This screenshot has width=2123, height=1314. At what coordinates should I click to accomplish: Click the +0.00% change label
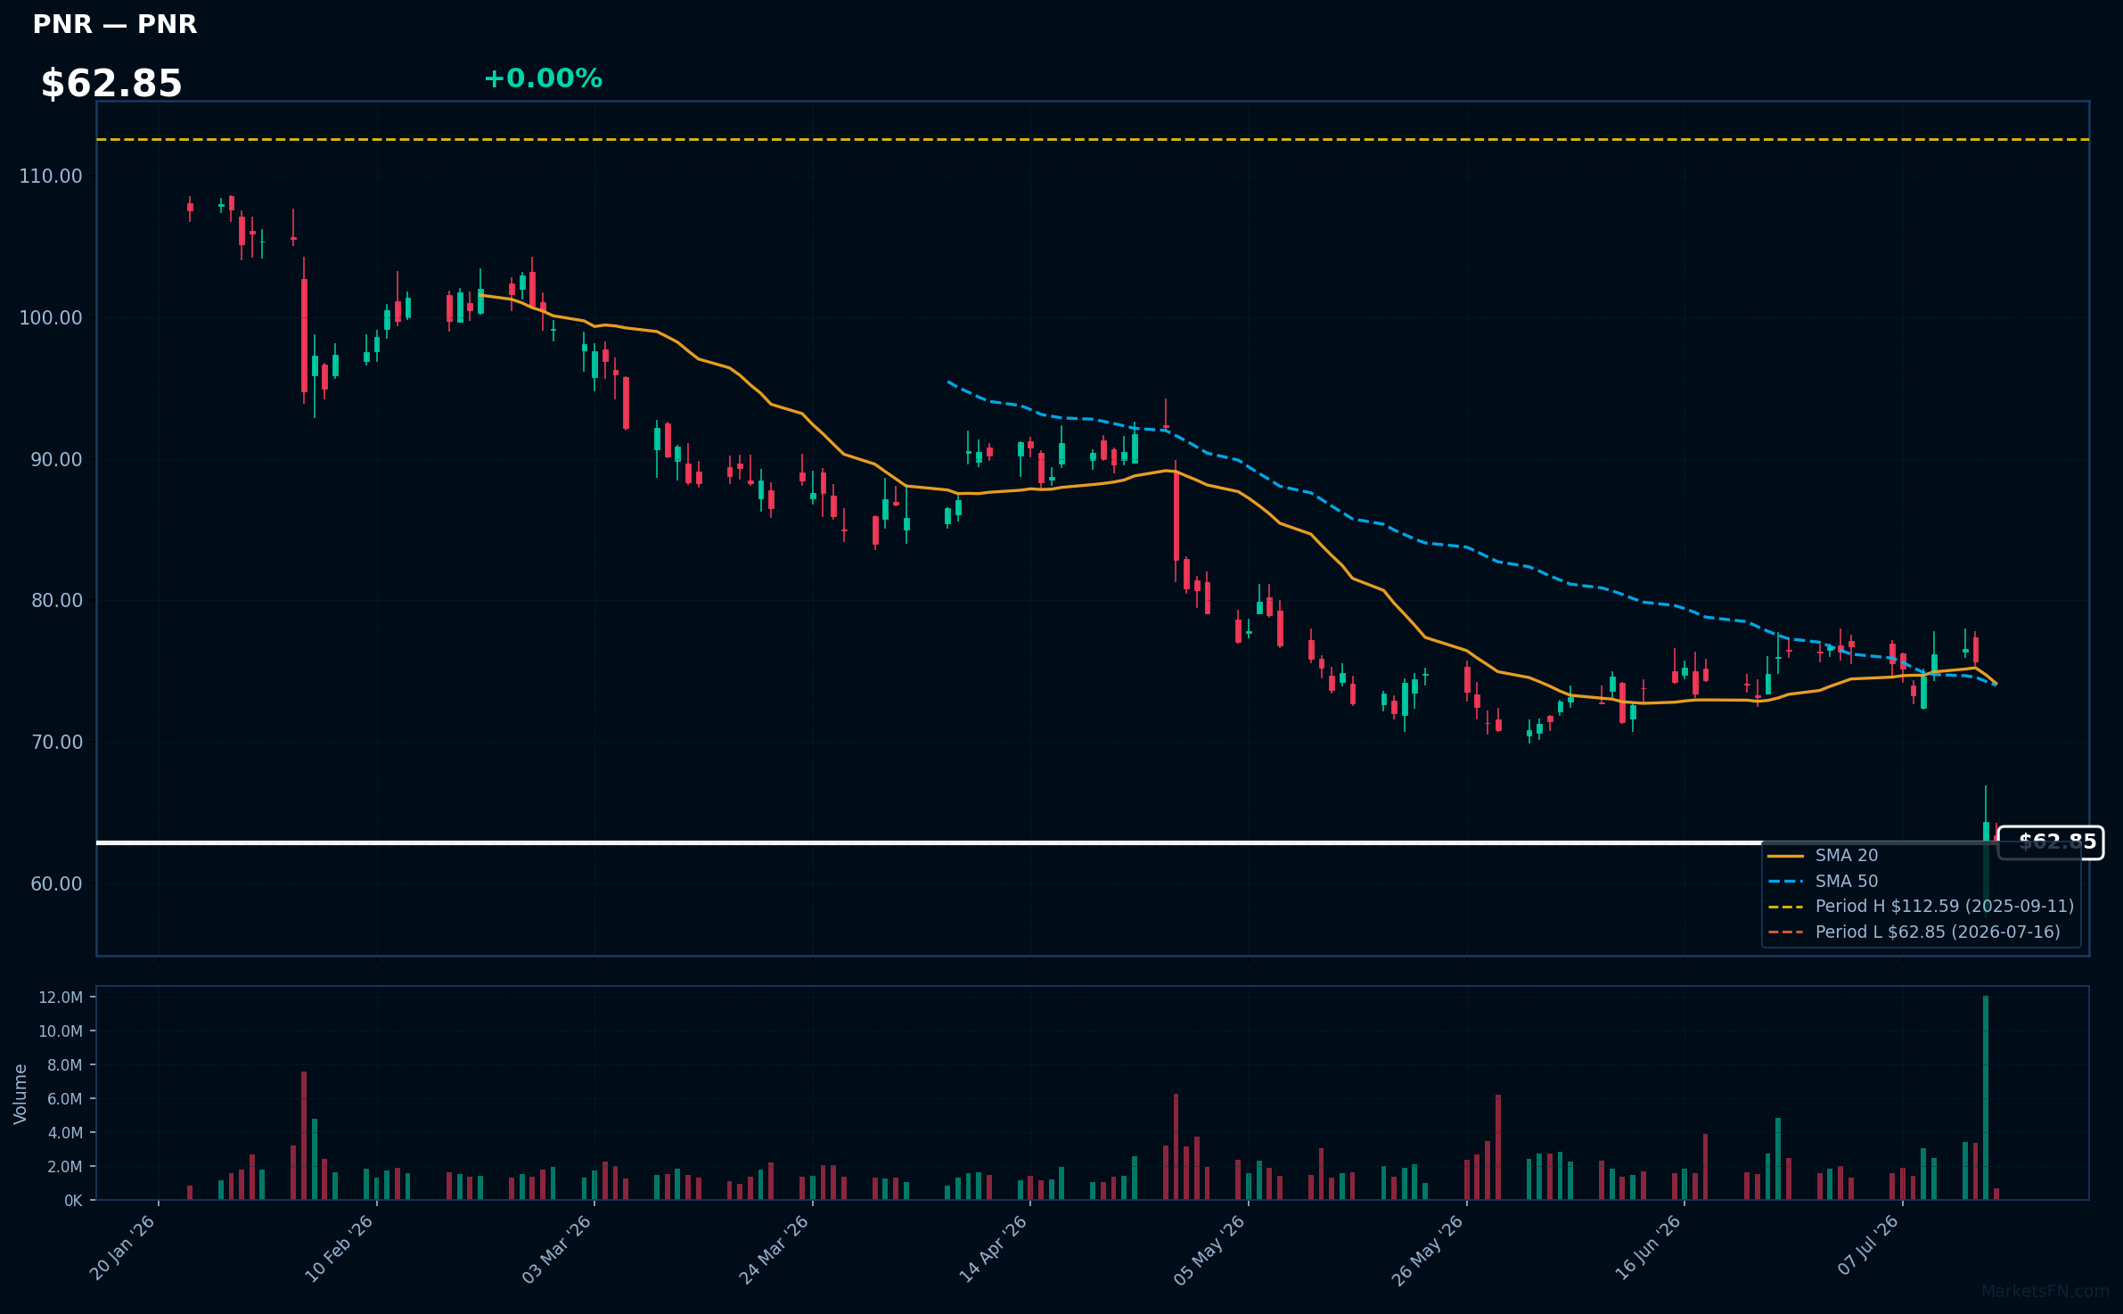[x=543, y=78]
